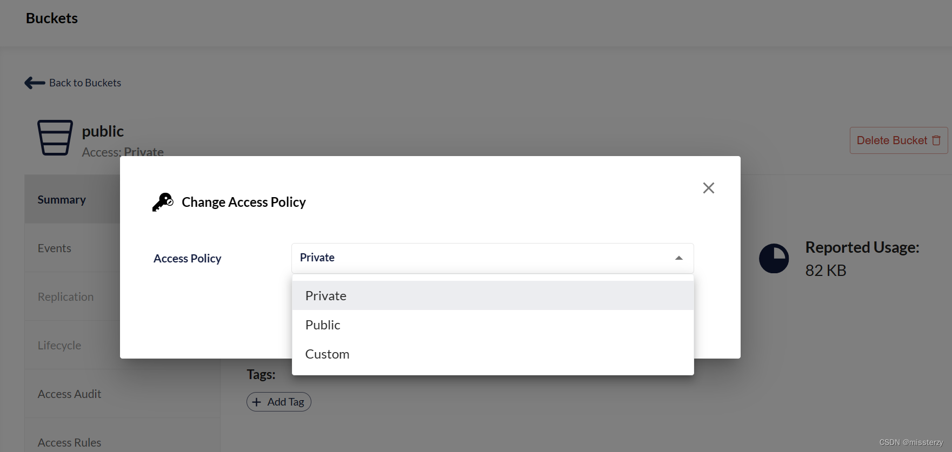Collapse the Access Policy dropdown arrow
This screenshot has height=452, width=952.
678,258
